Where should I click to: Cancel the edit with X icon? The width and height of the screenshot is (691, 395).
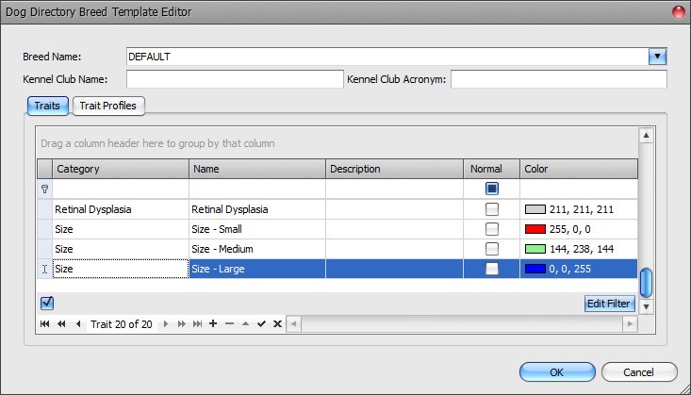coord(277,323)
